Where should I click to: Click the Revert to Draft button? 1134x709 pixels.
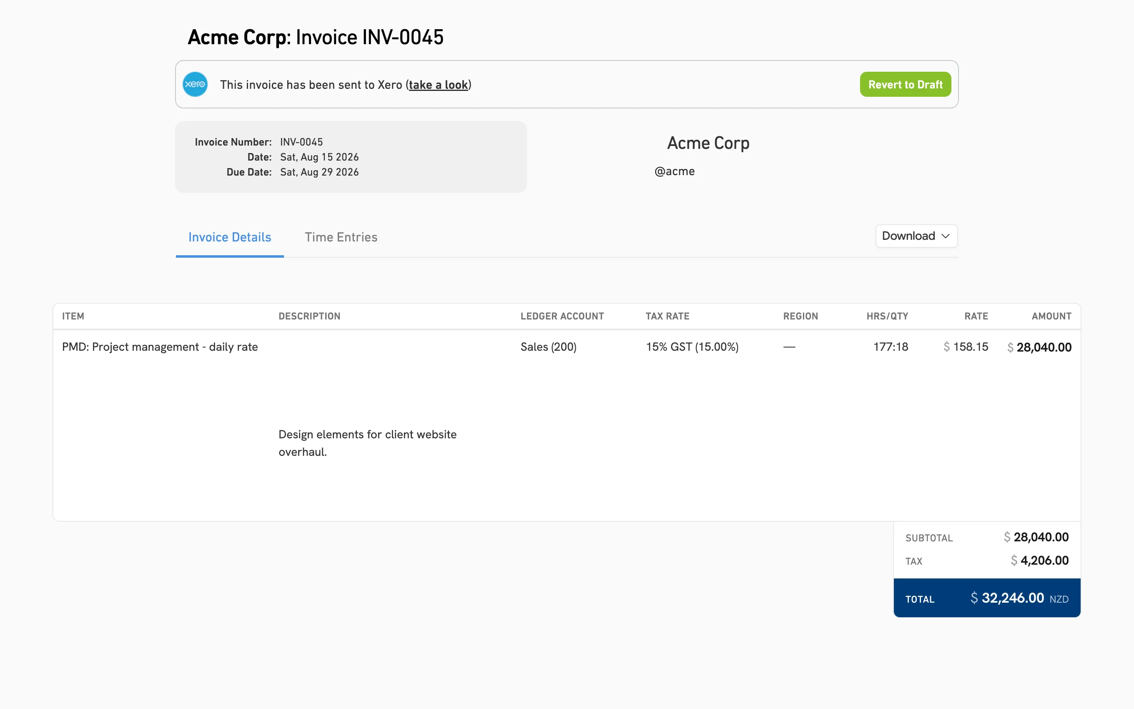tap(906, 84)
